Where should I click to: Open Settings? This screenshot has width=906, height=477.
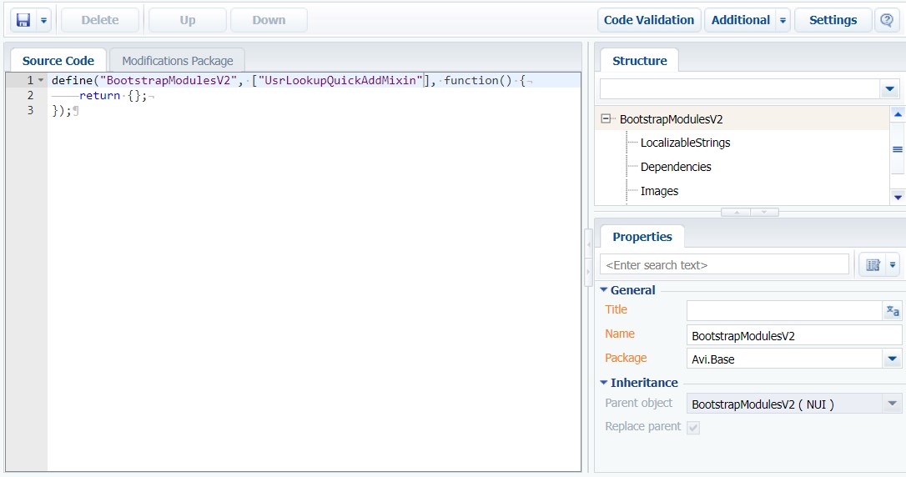click(x=833, y=20)
